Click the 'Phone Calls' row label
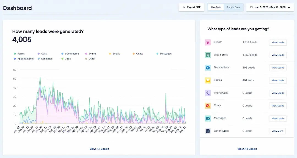 [221, 93]
